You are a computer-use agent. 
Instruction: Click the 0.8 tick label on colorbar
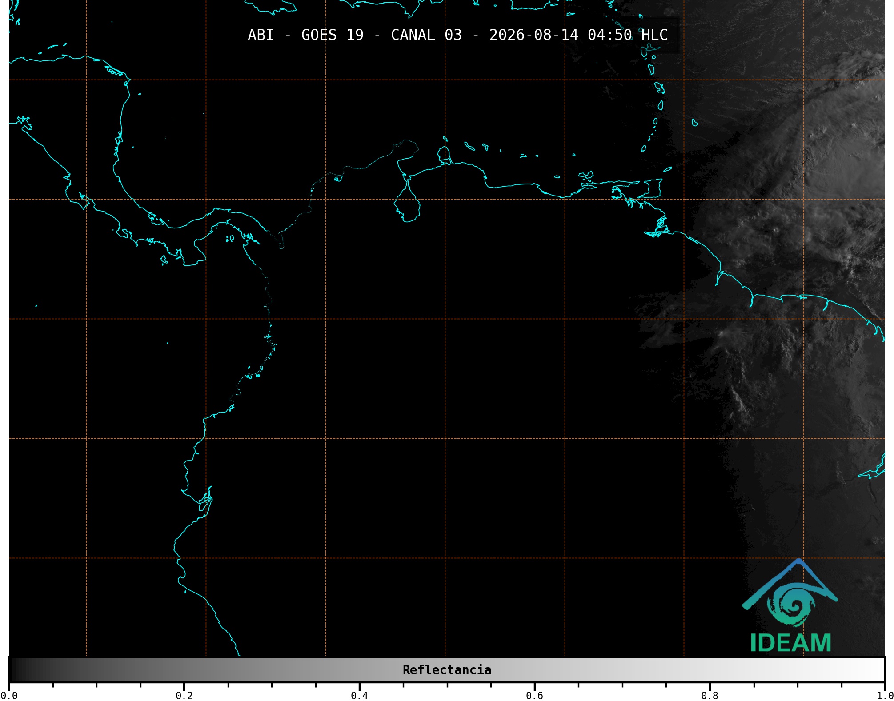point(710,696)
